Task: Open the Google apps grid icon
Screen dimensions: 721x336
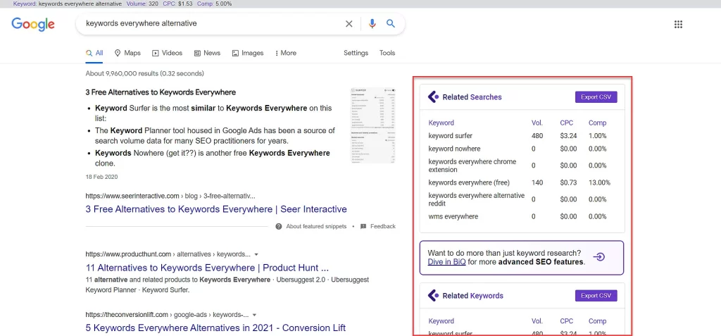Action: 678,25
